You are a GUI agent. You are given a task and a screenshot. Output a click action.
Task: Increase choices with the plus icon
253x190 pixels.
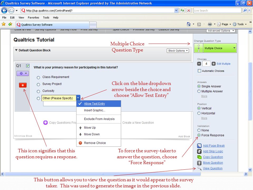(x=213, y=64)
